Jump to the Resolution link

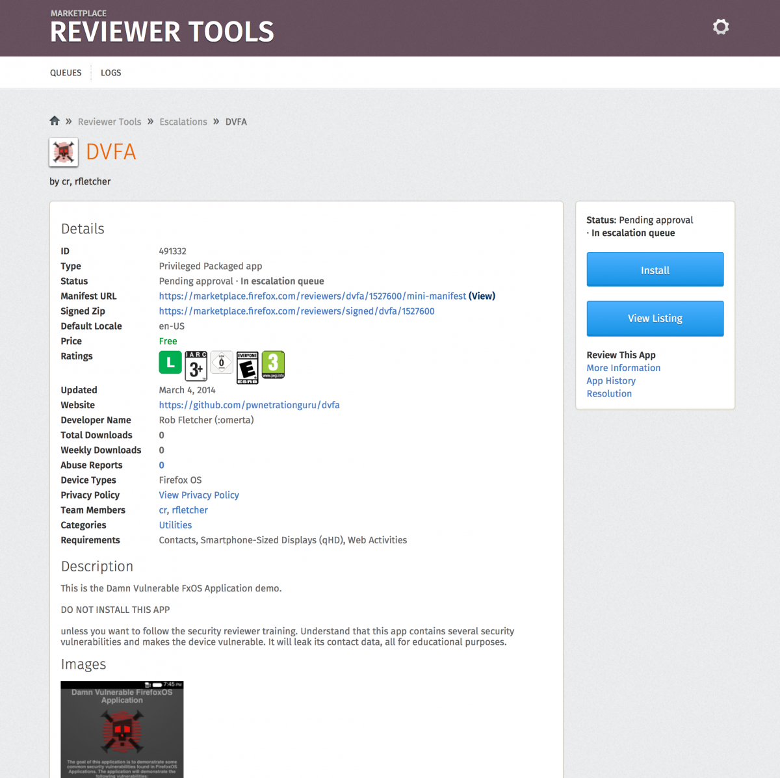click(609, 394)
